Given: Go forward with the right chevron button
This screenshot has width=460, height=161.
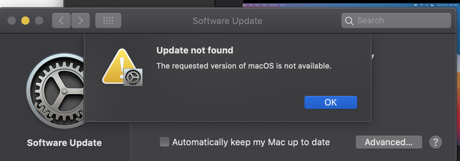Looking at the screenshot, I should (x=80, y=21).
